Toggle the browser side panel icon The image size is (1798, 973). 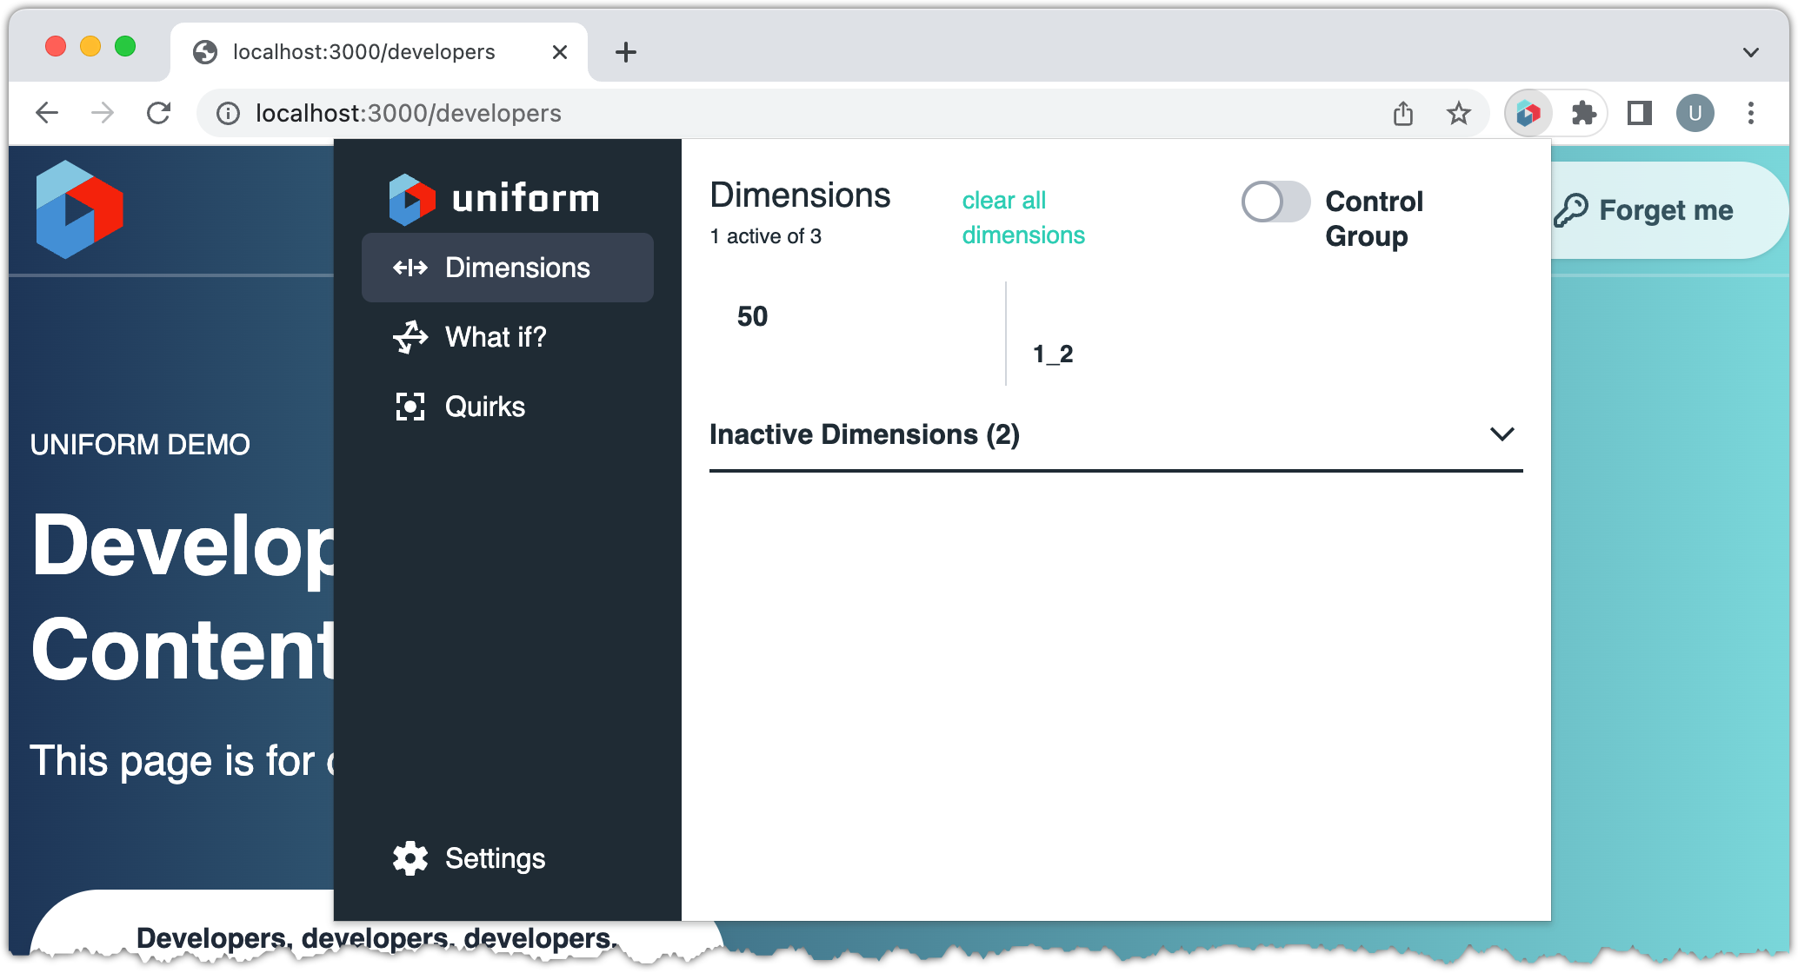click(x=1639, y=113)
